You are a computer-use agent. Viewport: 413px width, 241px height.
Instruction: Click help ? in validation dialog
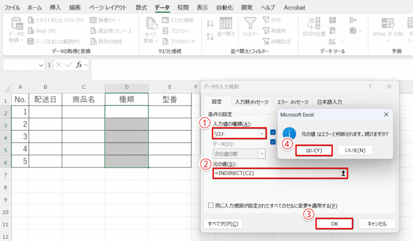point(370,86)
